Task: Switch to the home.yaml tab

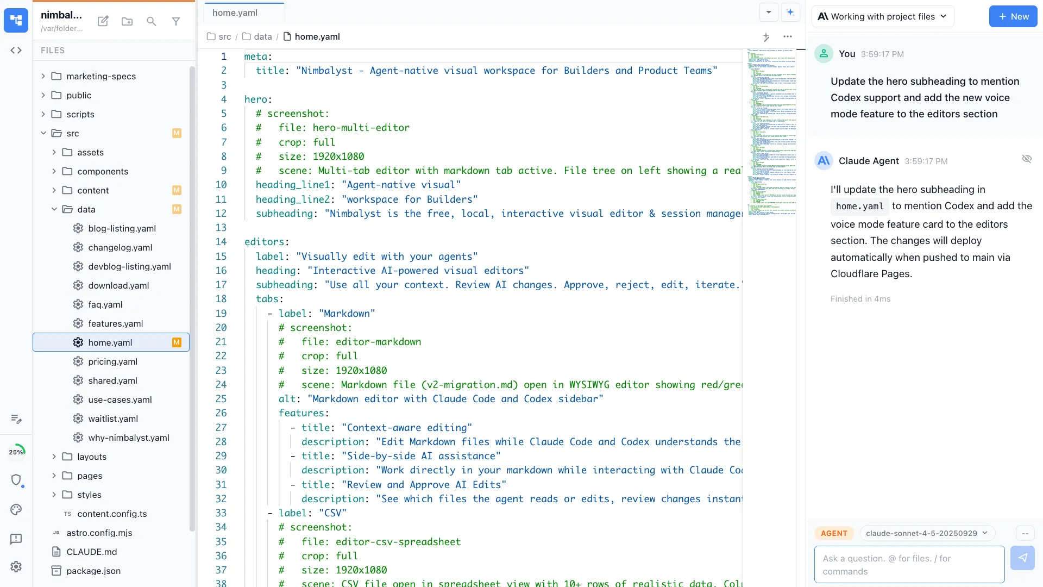Action: (x=234, y=12)
